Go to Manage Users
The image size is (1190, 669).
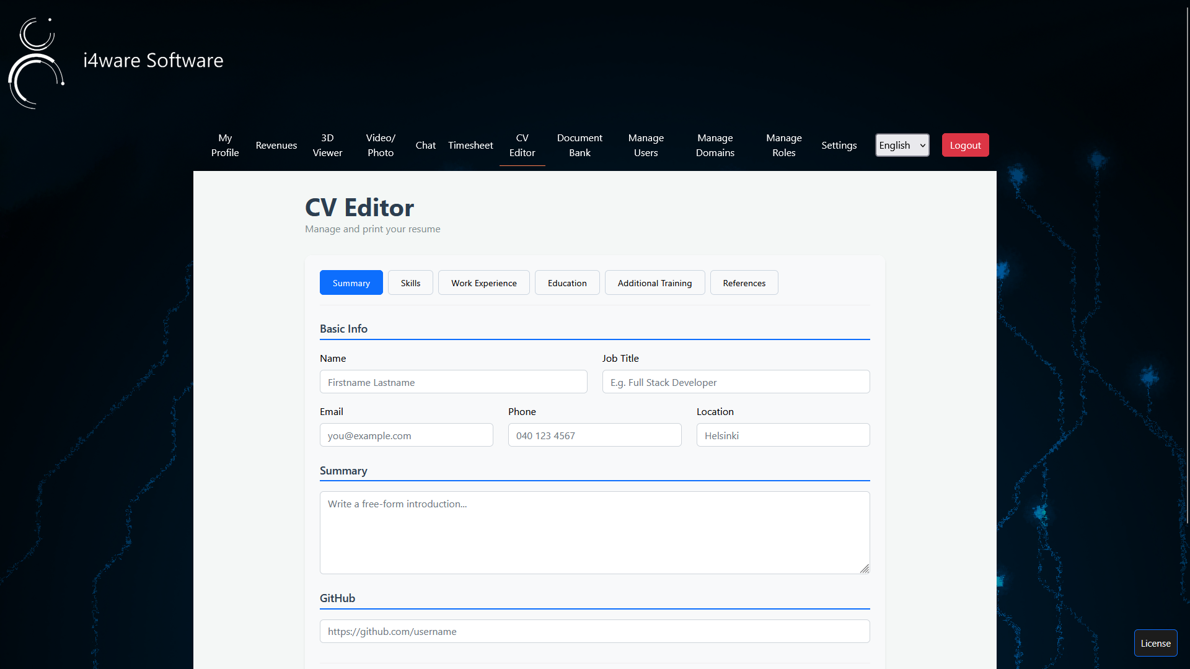tap(646, 145)
